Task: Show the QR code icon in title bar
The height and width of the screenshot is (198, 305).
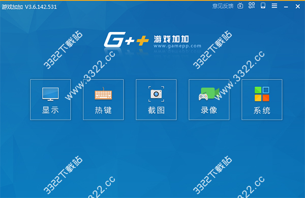Action: click(252, 6)
